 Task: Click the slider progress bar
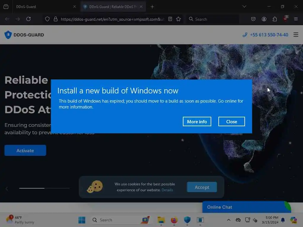pyautogui.click(x=44, y=188)
